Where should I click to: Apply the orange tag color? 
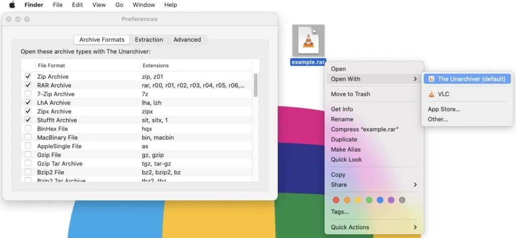[x=347, y=200]
